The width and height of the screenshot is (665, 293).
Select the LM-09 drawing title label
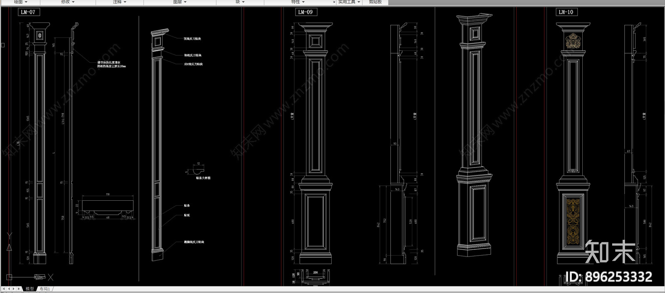pos(305,12)
